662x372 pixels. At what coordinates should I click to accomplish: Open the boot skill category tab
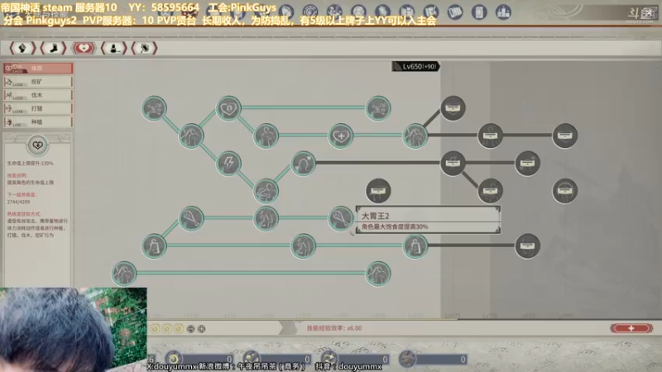54,48
